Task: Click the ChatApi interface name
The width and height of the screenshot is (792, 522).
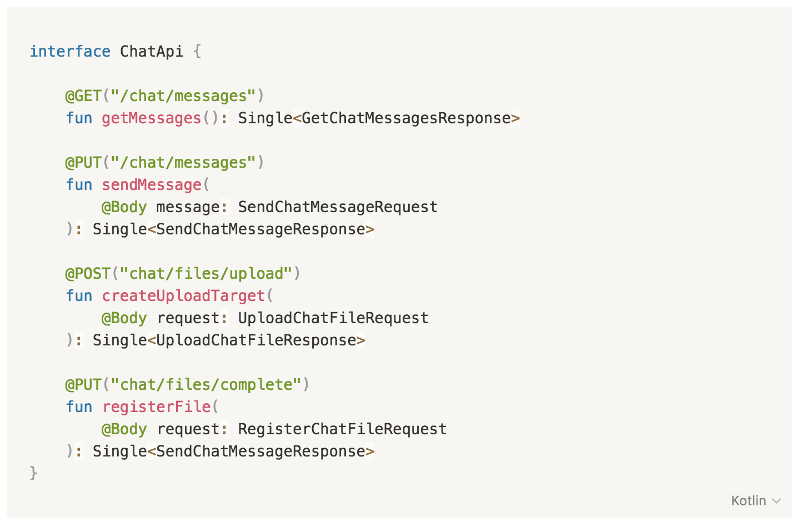Action: pos(152,51)
